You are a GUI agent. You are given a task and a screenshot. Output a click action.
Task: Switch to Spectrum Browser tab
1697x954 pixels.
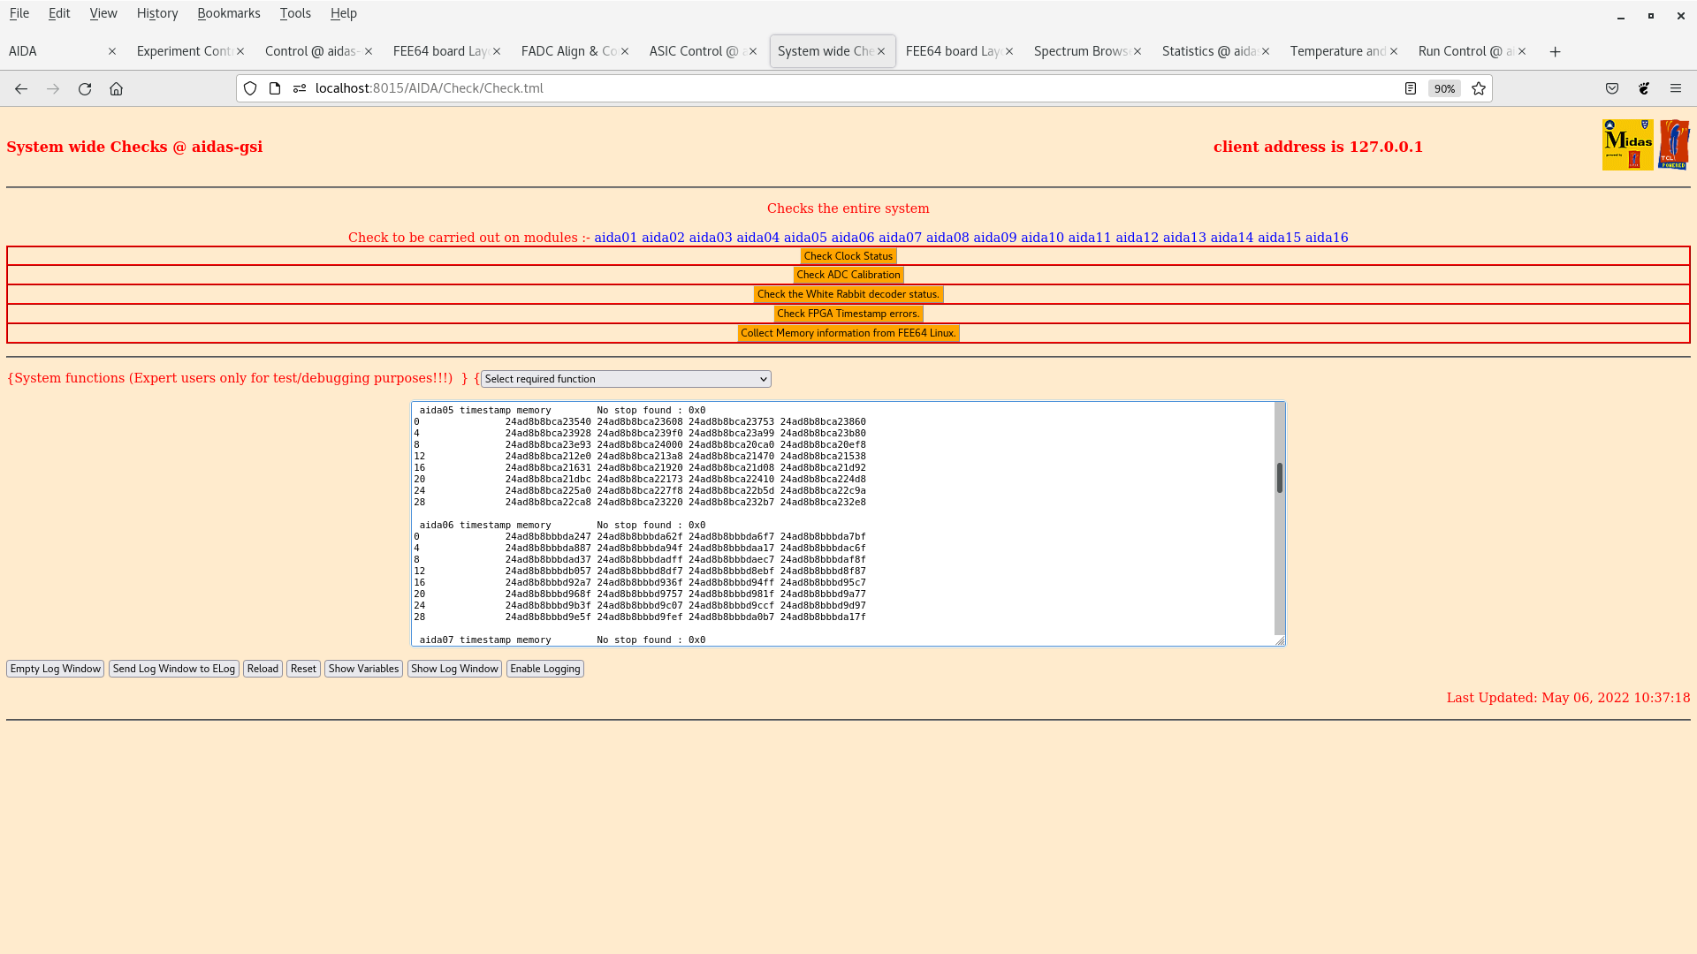(x=1081, y=51)
